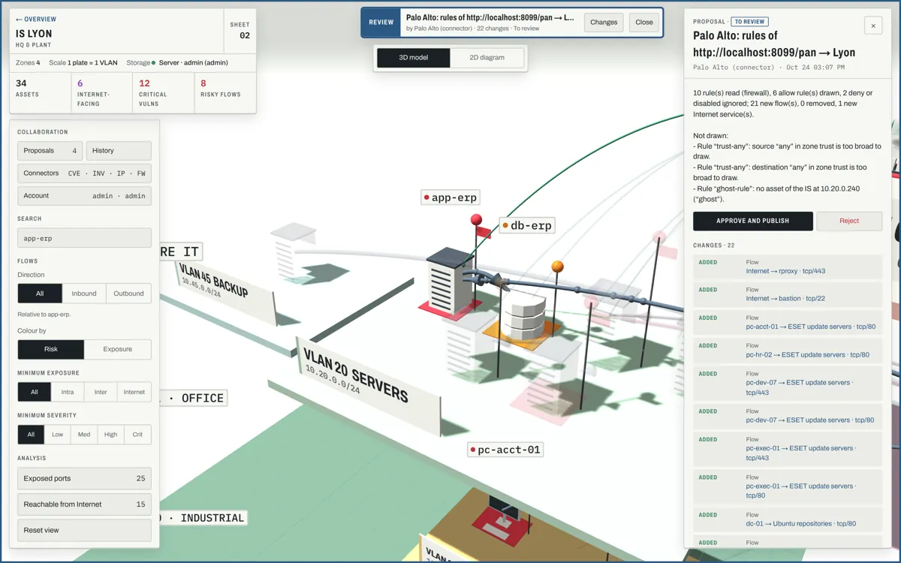Image resolution: width=901 pixels, height=563 pixels.
Task: Set minimum exposure to Intra
Action: 68,392
